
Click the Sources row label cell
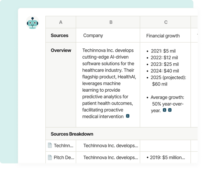61,35
